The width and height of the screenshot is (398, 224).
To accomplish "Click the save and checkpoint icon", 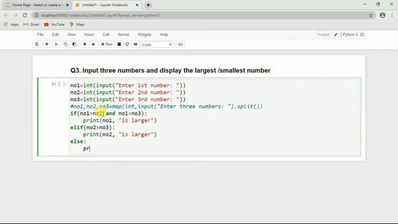I will [37, 44].
